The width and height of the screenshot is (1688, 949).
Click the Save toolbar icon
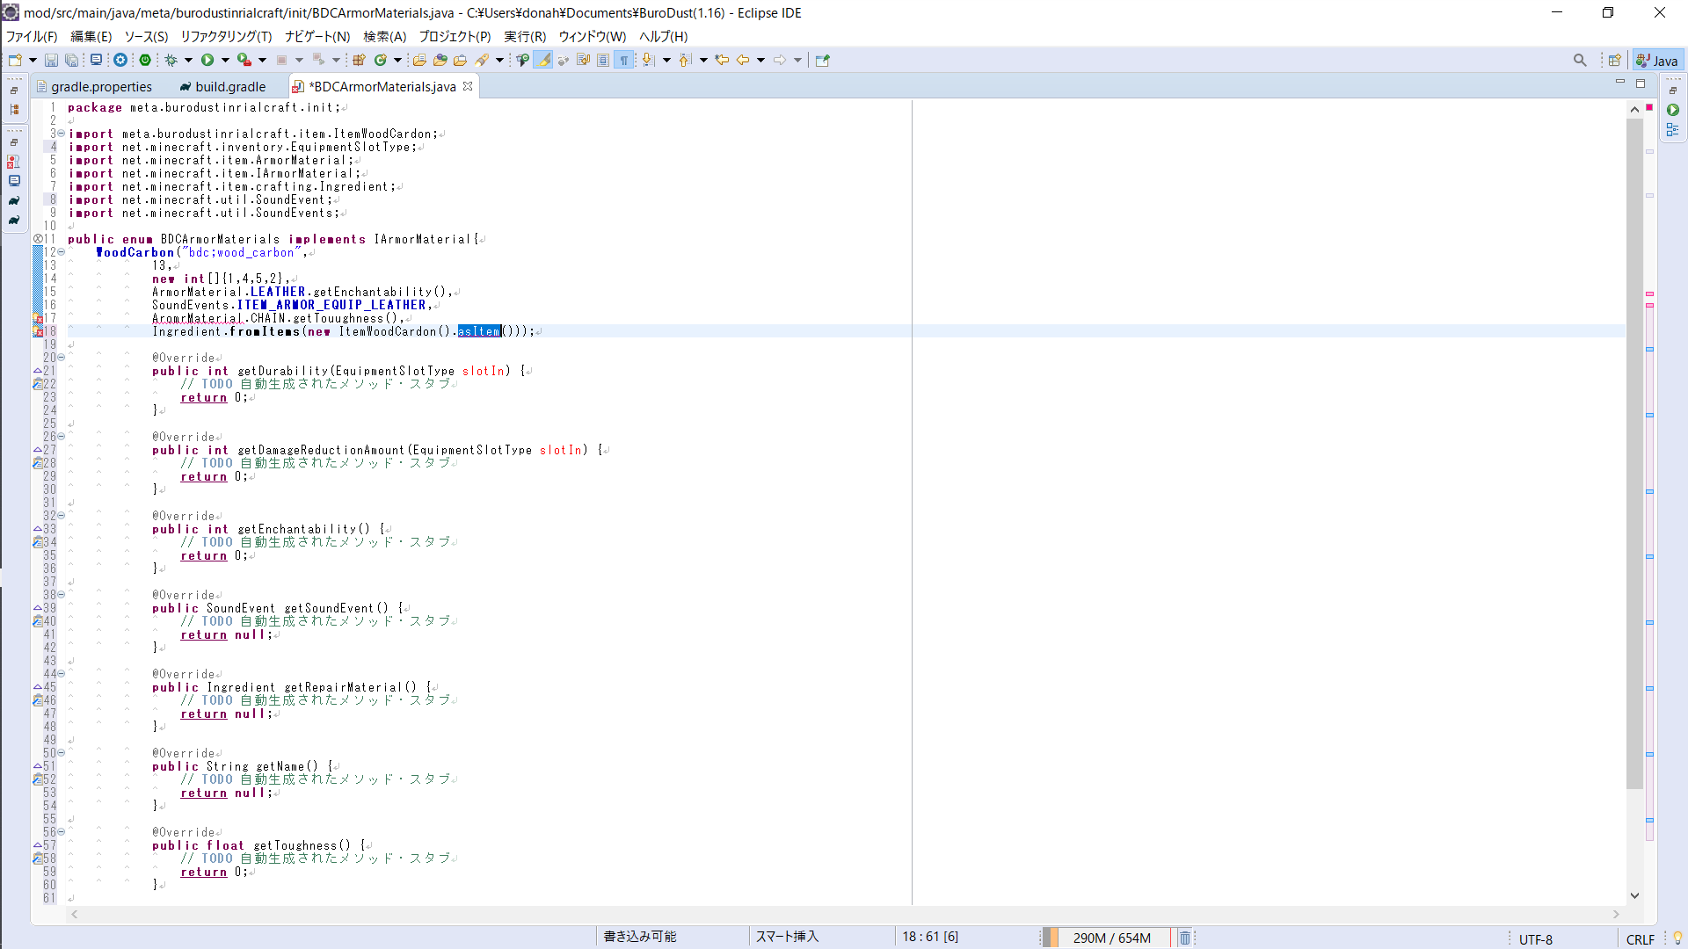coord(51,61)
